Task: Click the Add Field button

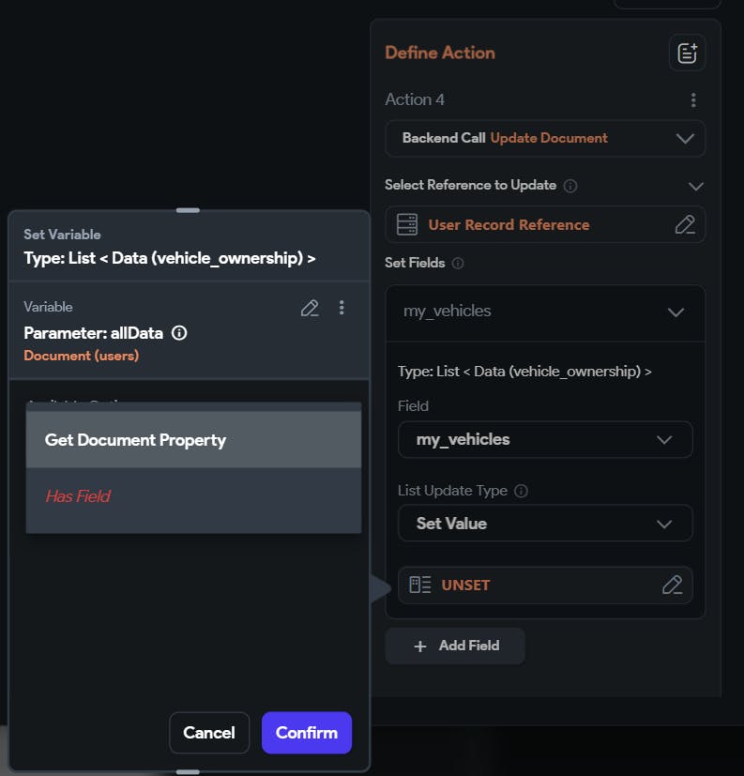Action: point(455,646)
